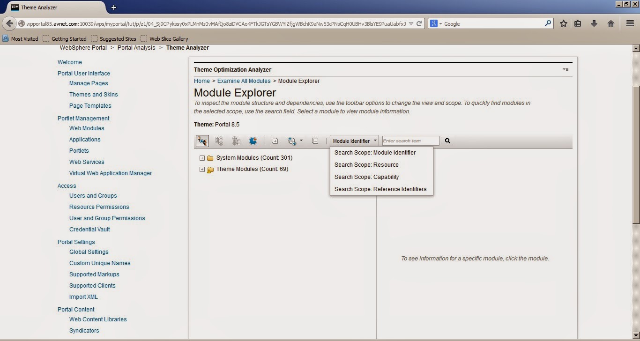The width and height of the screenshot is (640, 341).
Task: Open Web Services link
Action: click(87, 162)
